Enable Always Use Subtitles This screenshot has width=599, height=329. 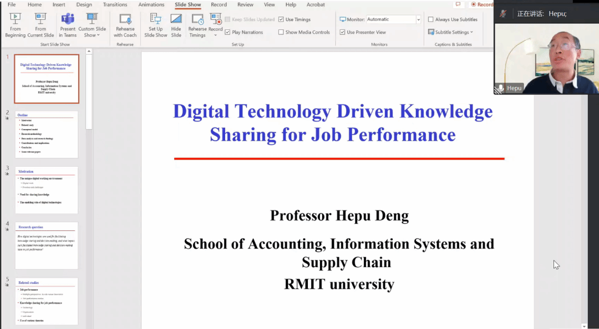coord(431,19)
